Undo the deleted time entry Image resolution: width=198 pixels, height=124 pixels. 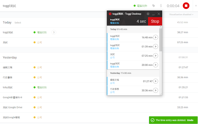coord(190,120)
